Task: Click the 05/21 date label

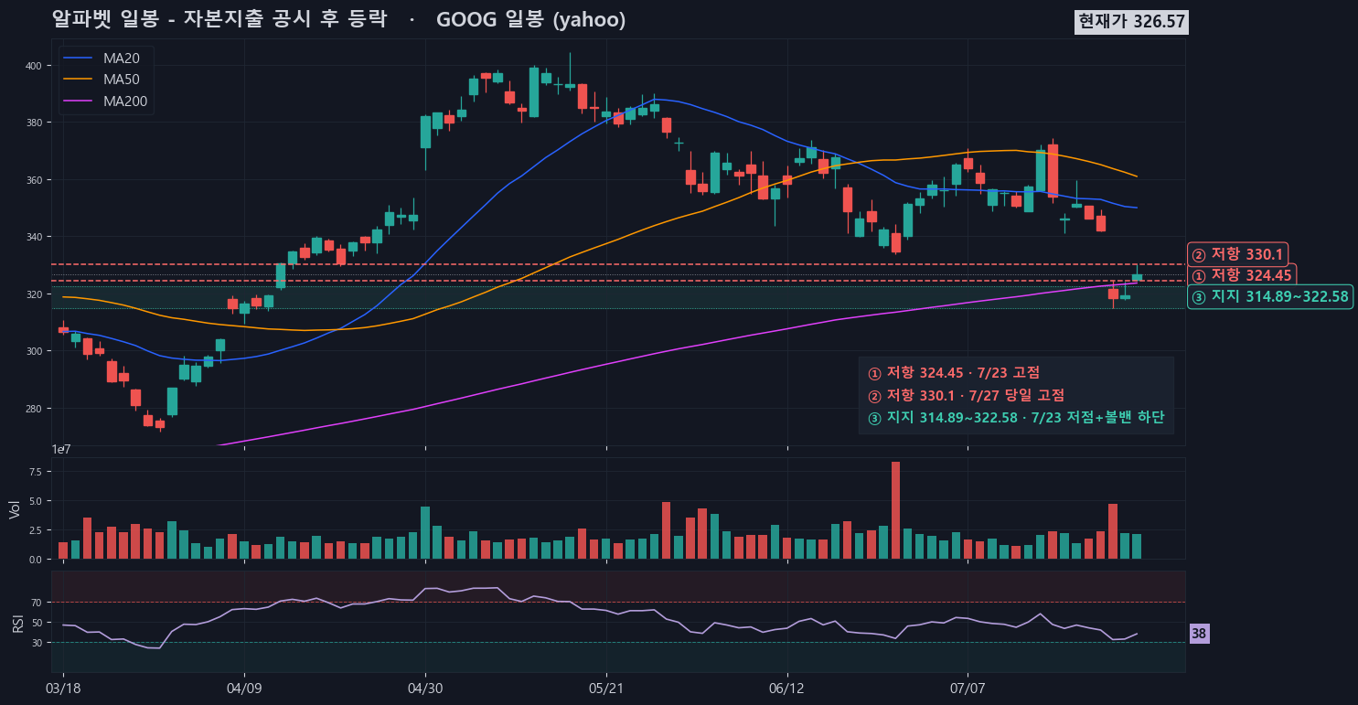Action: (x=606, y=688)
